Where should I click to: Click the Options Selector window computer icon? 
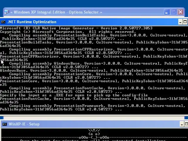pos(6,12)
